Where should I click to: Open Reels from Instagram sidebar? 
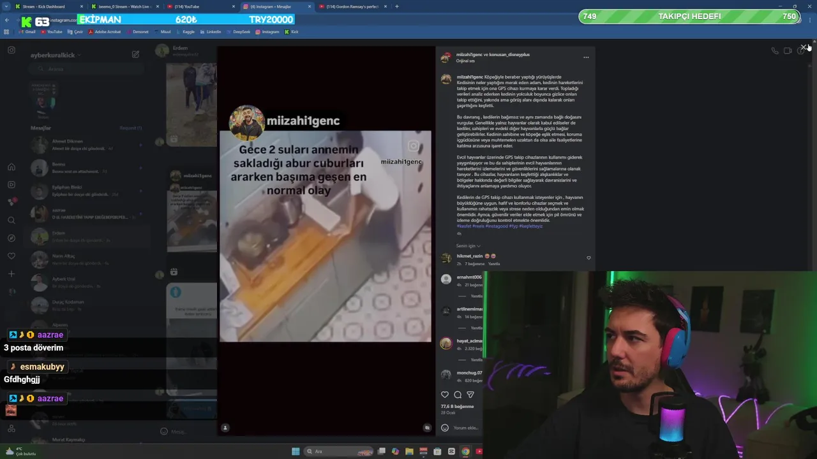[x=11, y=185]
